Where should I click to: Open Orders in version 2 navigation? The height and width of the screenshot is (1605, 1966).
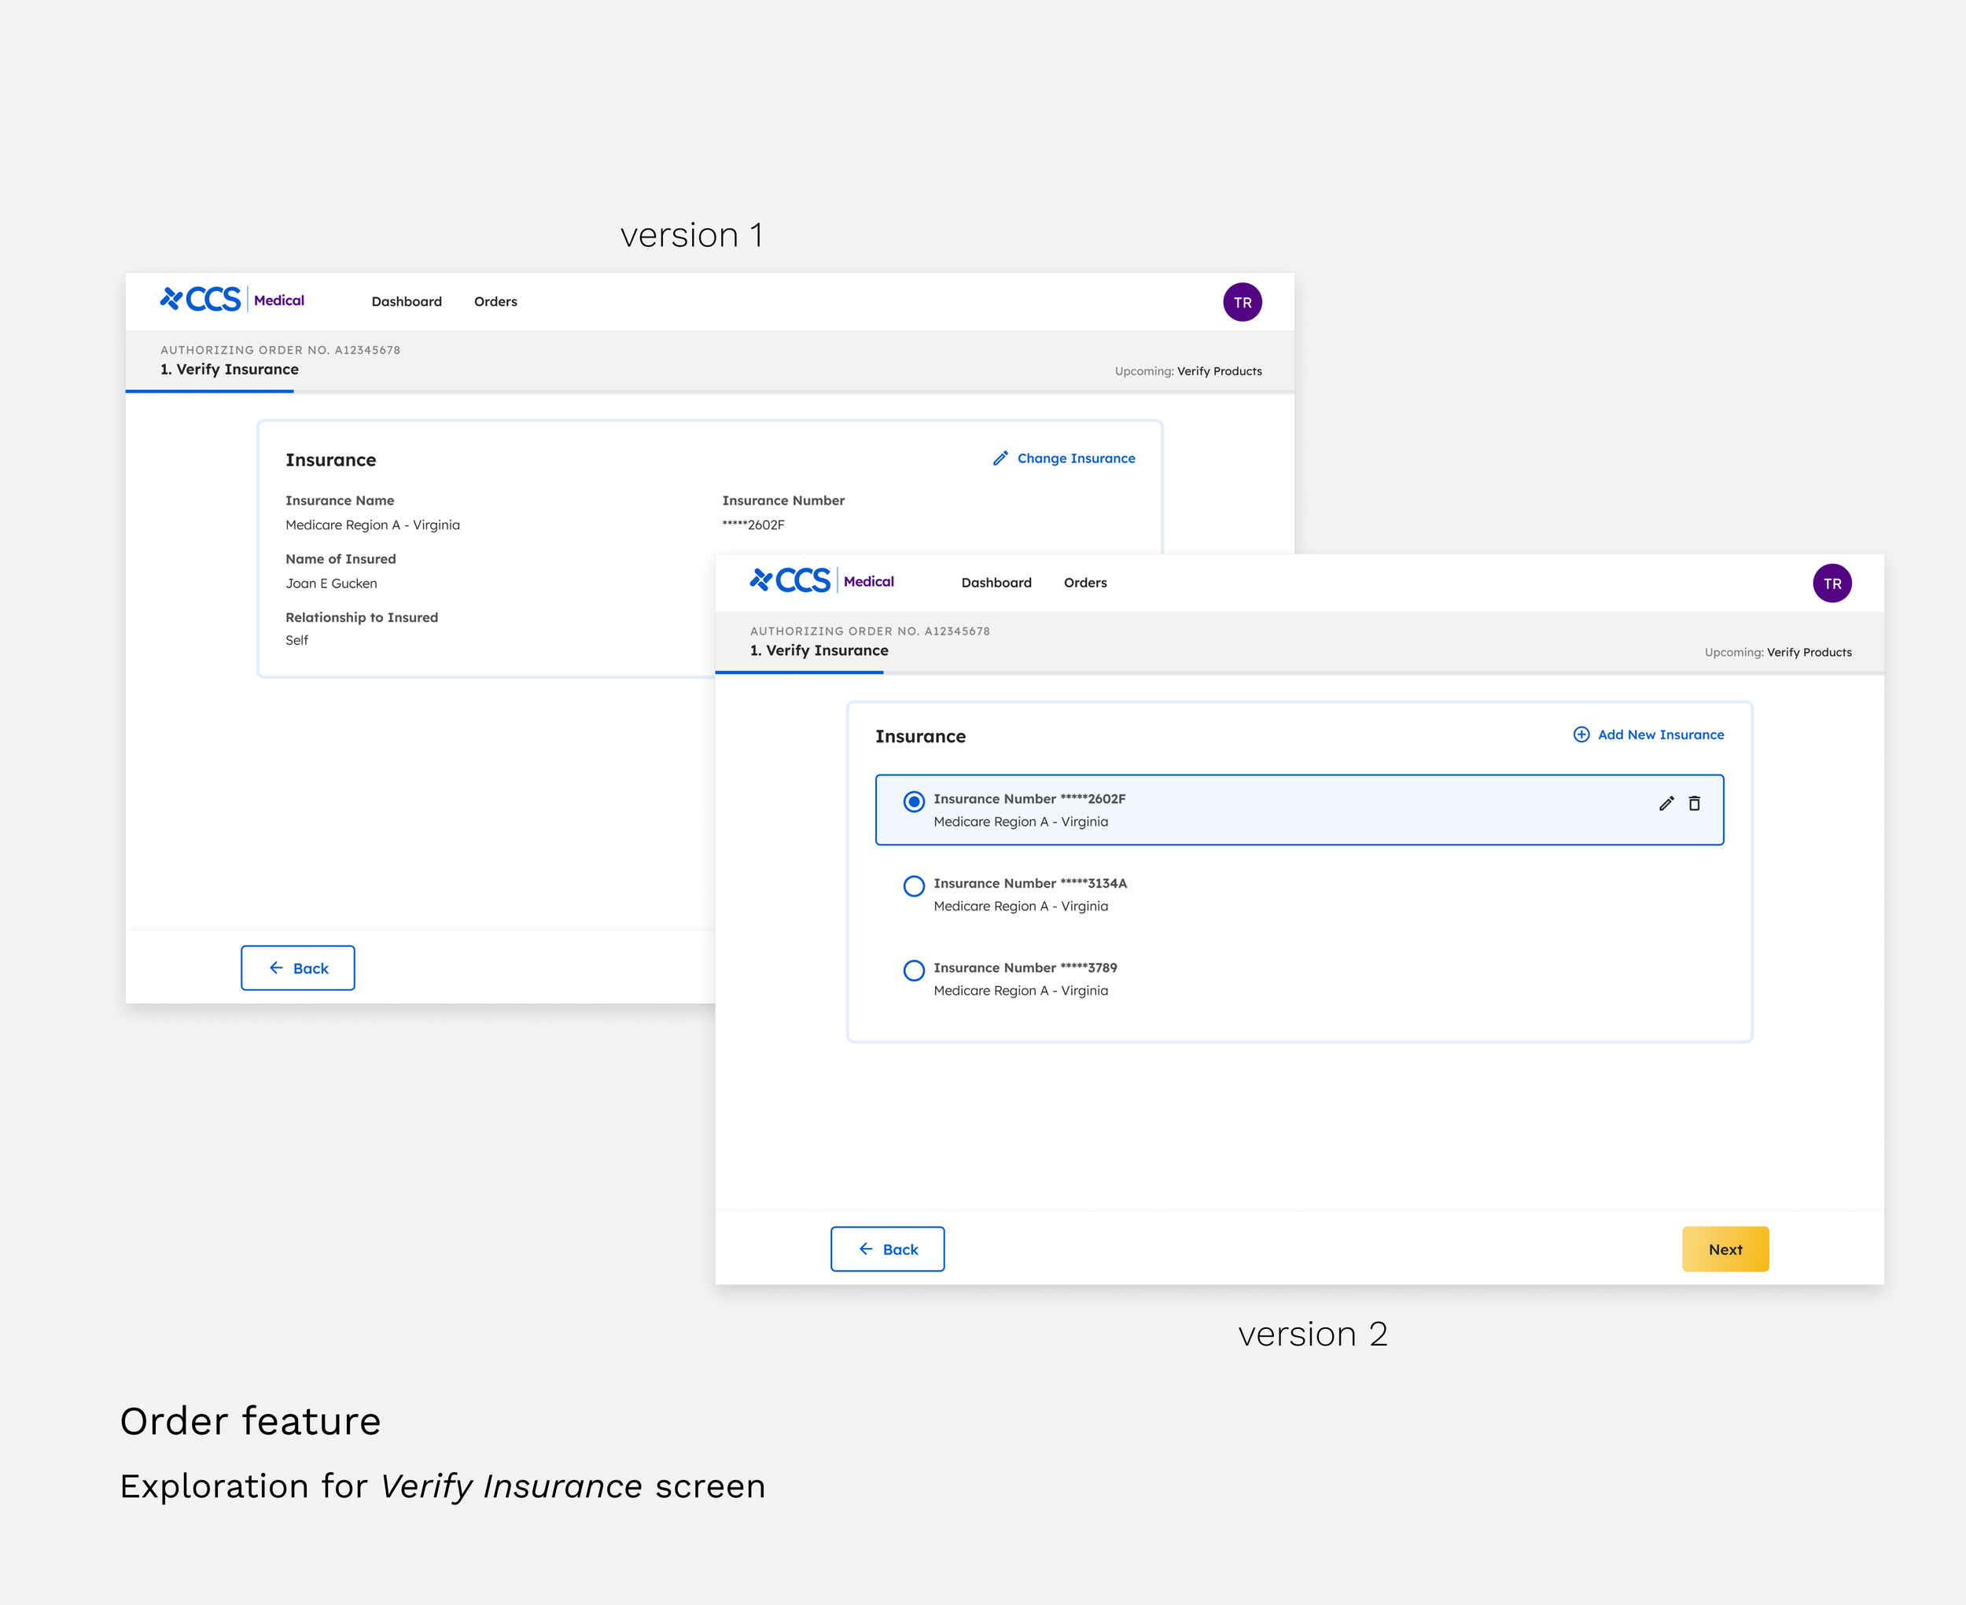(x=1085, y=583)
